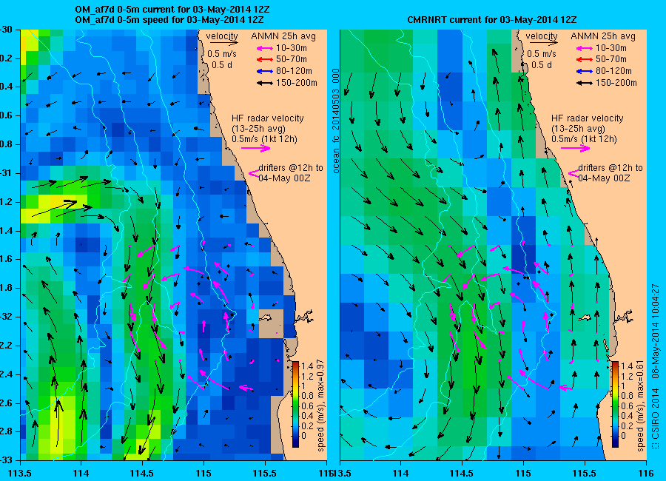Click '(13-25h avg)' text in left panel

point(258,129)
